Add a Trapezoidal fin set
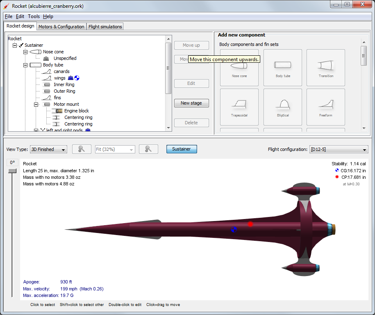Screen dimensions: 375x315 point(239,106)
